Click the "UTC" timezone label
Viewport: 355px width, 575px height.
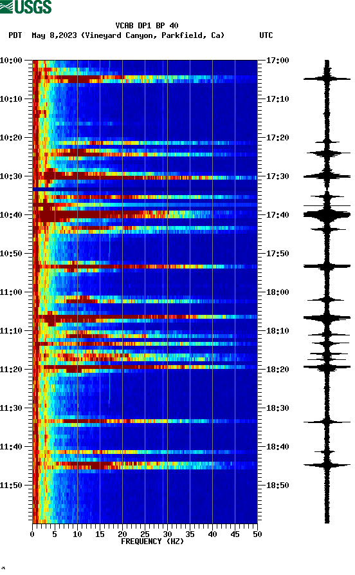(266, 35)
